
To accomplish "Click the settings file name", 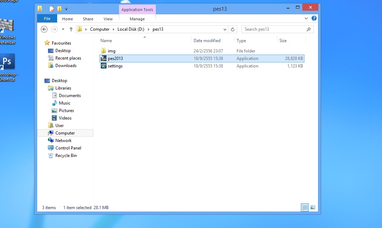I will click(x=115, y=66).
